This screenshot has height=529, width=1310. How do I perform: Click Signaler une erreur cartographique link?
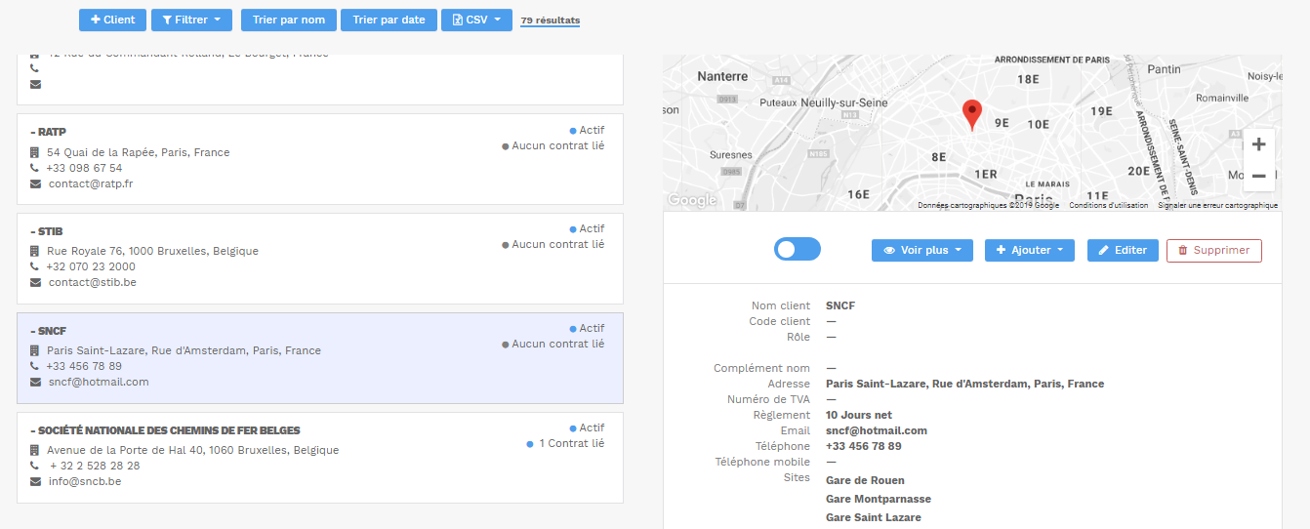coord(1217,205)
